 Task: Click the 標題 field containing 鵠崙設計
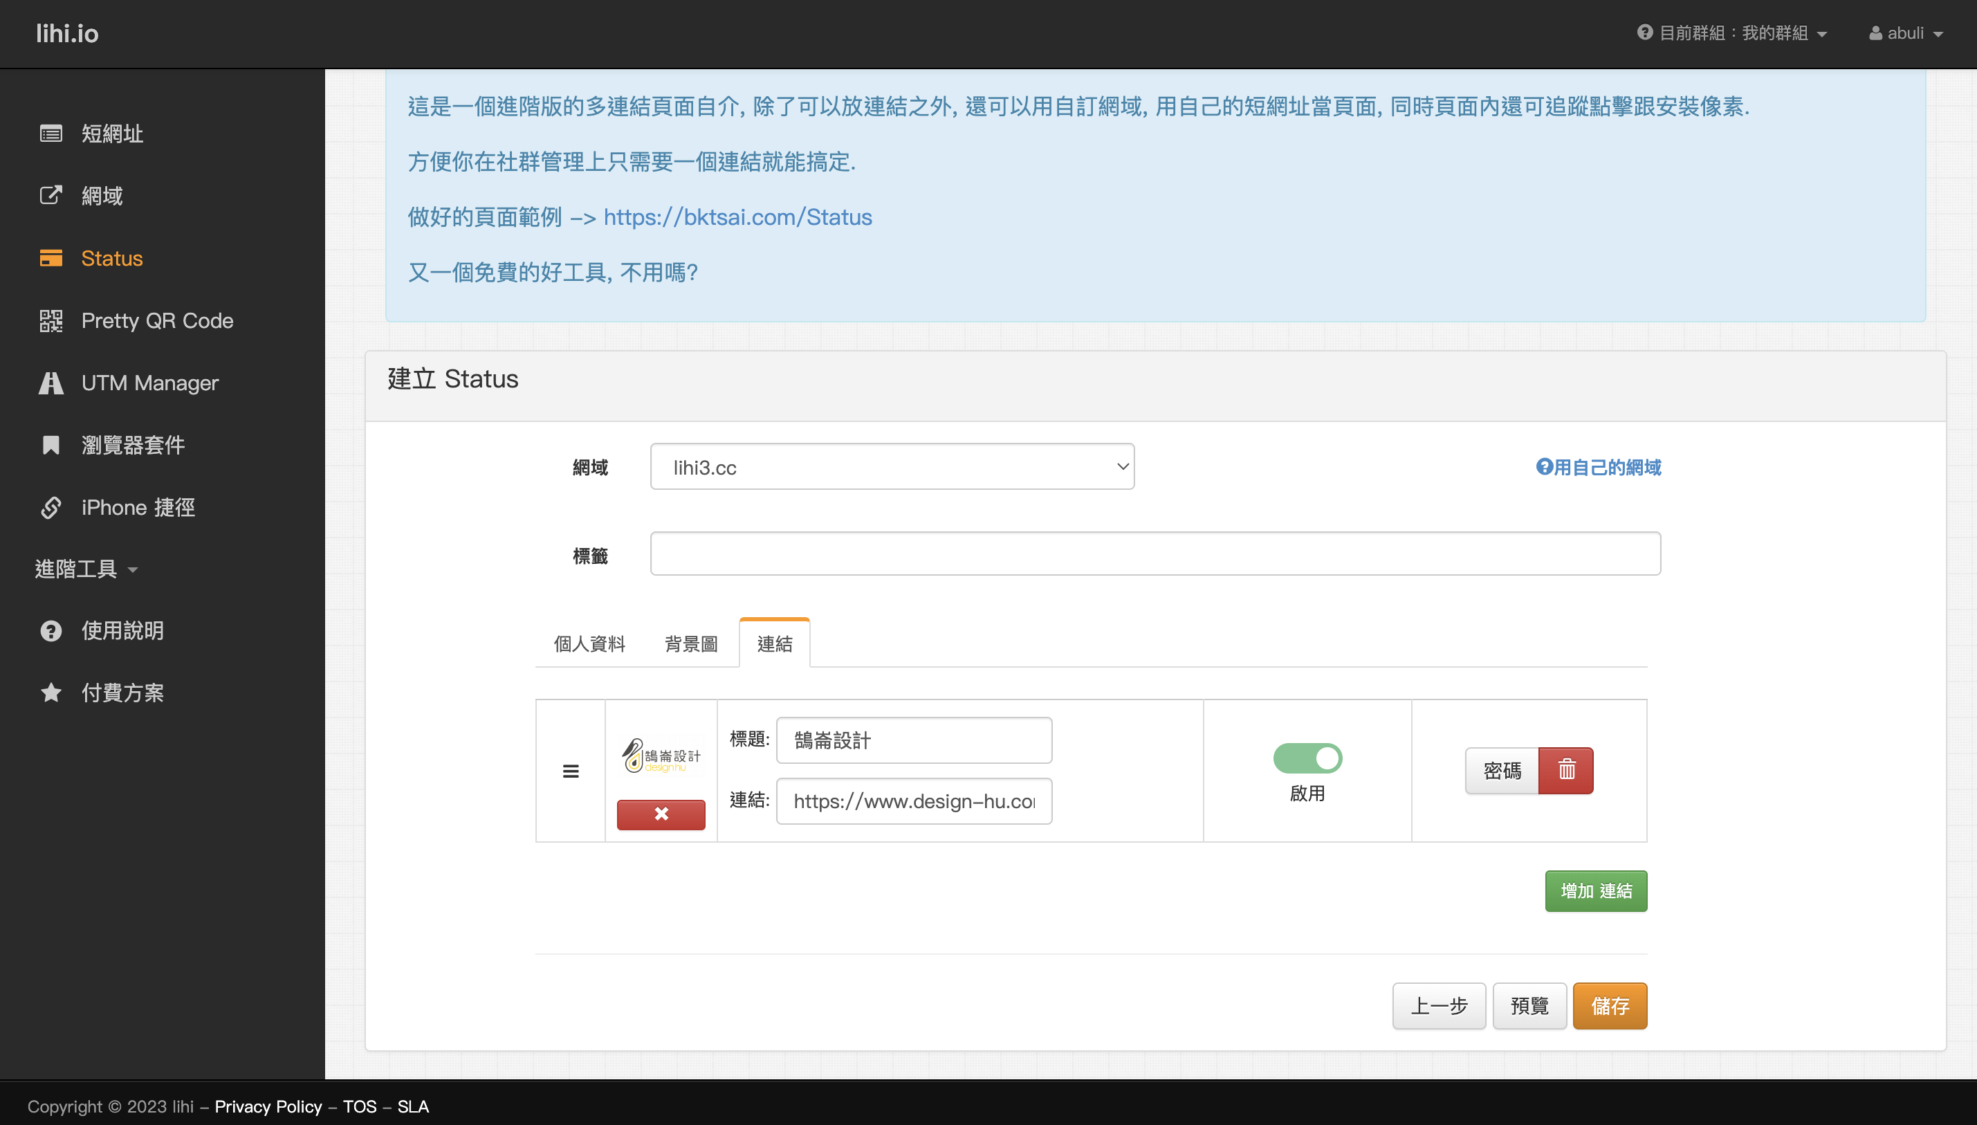[914, 740]
